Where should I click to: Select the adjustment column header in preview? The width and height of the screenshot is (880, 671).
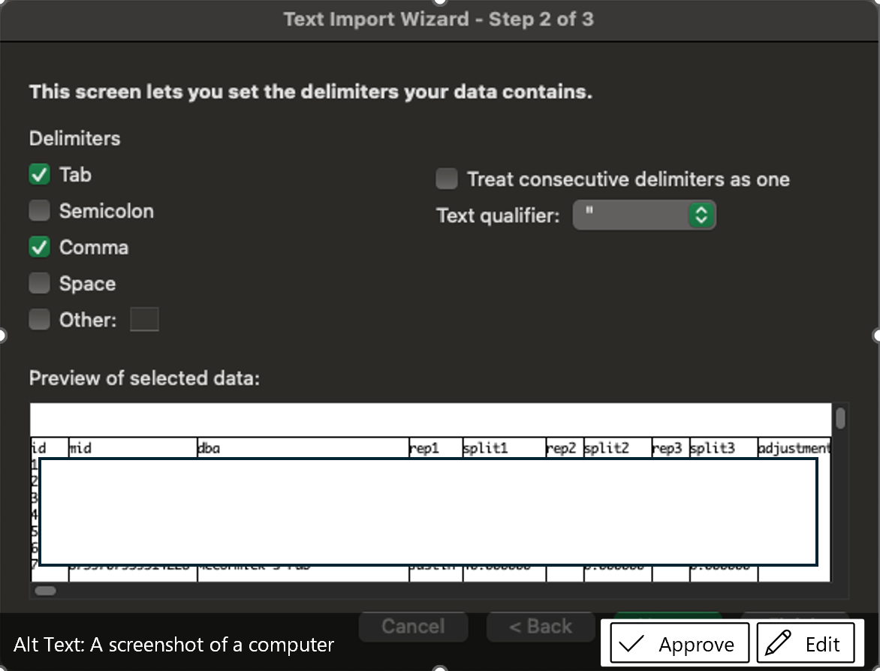coord(793,448)
